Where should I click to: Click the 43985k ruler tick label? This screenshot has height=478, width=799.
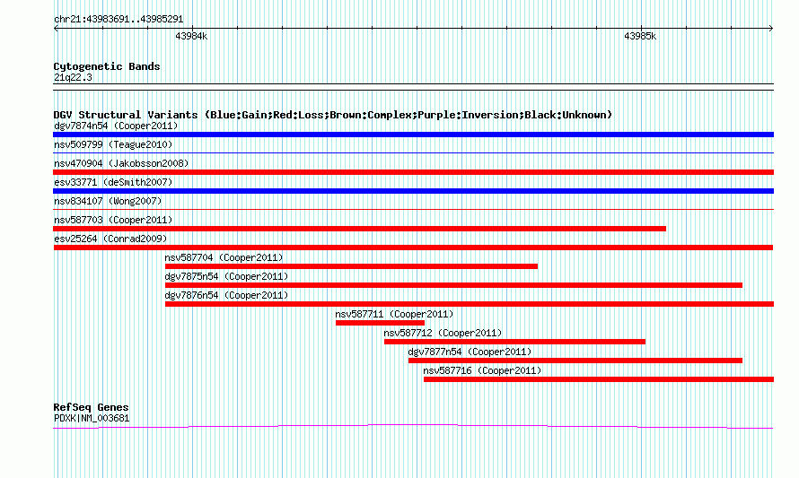coord(640,36)
